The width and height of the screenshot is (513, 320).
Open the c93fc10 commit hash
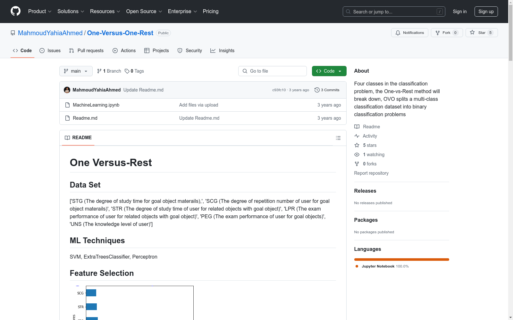[x=279, y=90]
